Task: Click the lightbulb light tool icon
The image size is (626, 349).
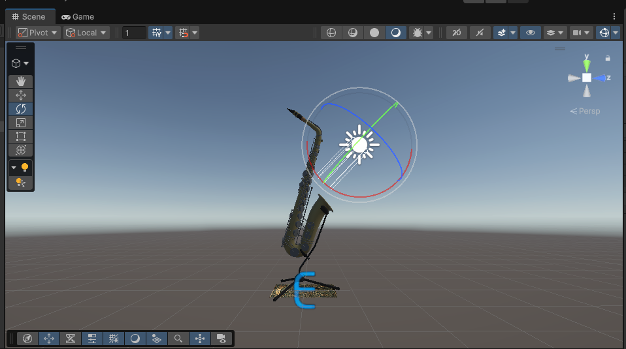Action: pos(25,168)
